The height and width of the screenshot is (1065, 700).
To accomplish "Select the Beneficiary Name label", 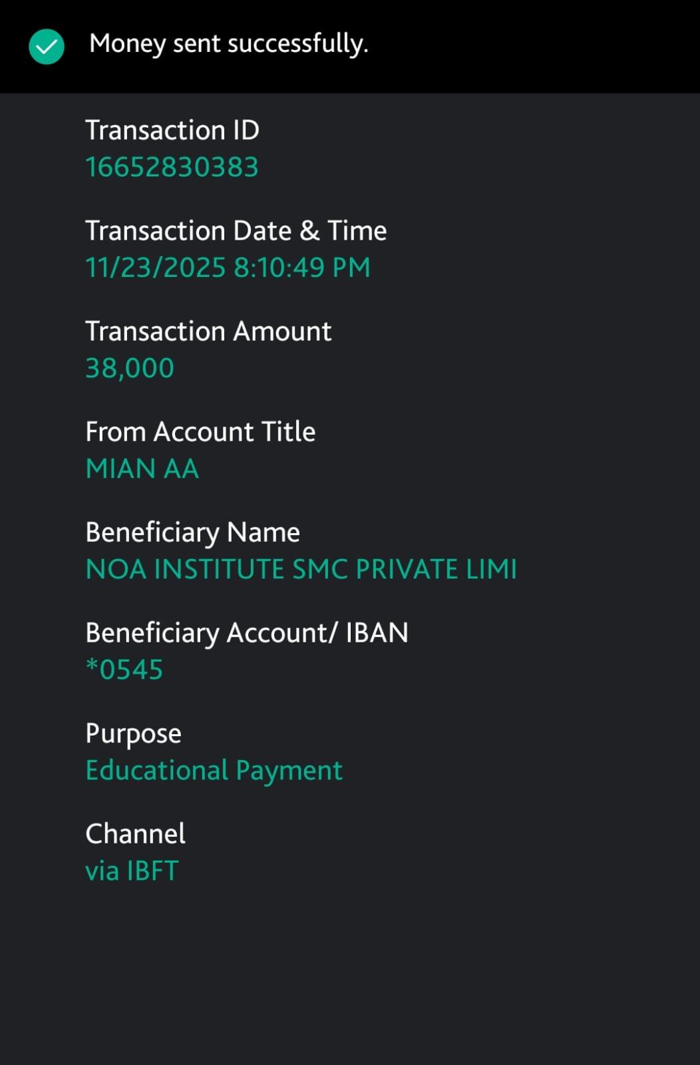I will click(193, 532).
